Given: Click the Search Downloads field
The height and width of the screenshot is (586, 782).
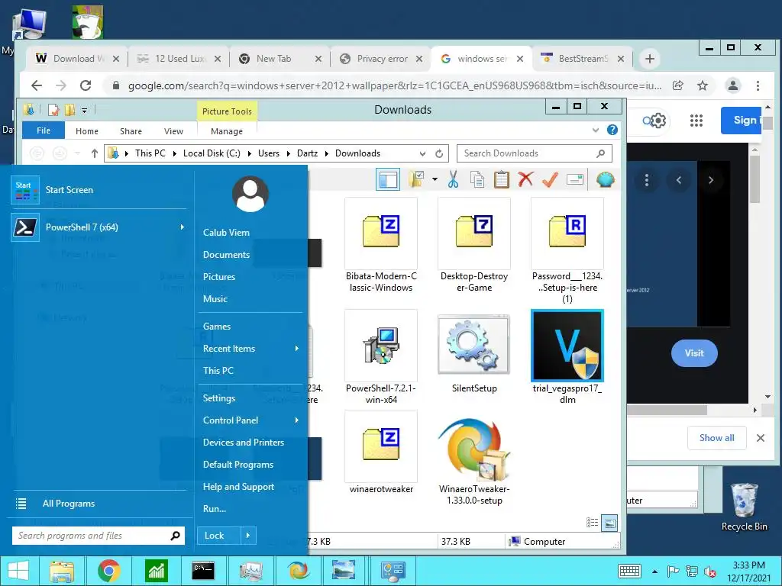Looking at the screenshot, I should pos(534,153).
